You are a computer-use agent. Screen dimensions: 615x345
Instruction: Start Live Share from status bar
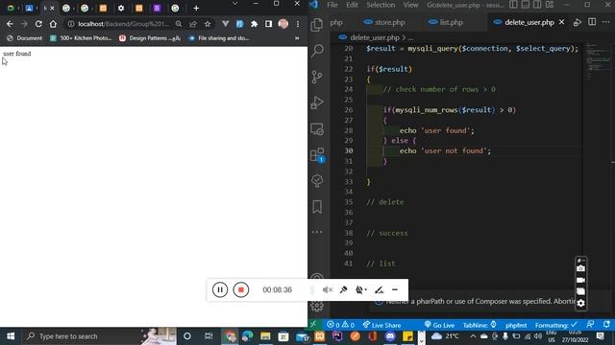(x=381, y=325)
